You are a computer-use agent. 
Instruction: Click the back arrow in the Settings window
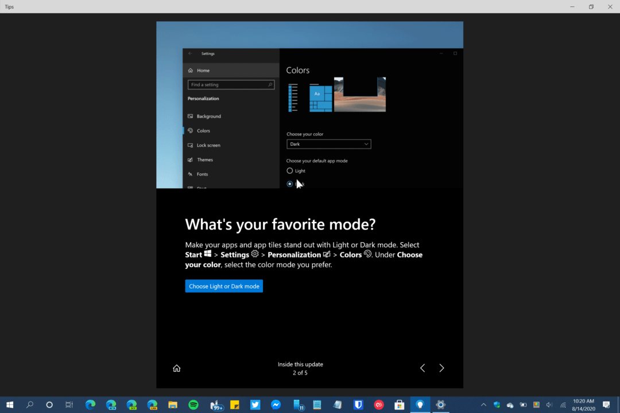[189, 53]
